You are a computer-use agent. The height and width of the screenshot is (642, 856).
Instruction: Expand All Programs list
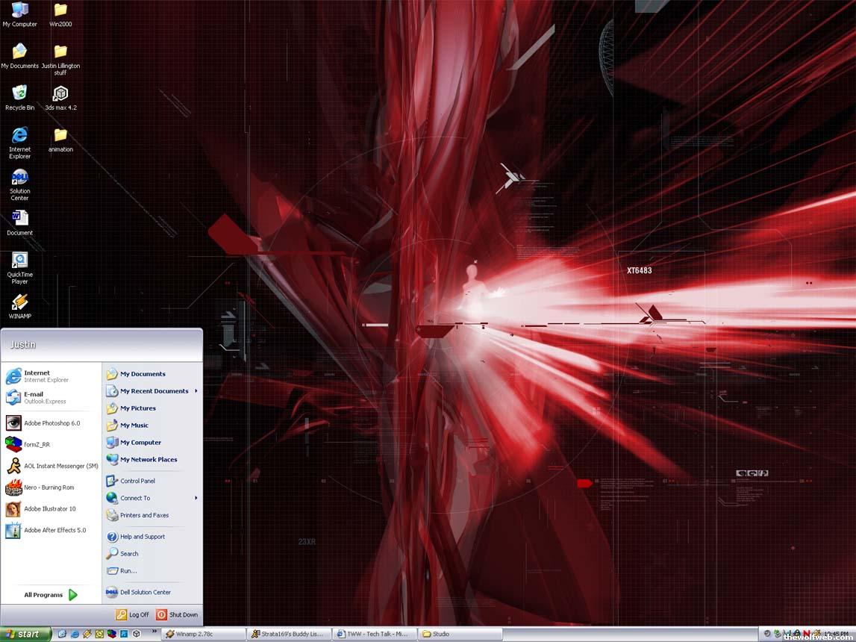51,595
